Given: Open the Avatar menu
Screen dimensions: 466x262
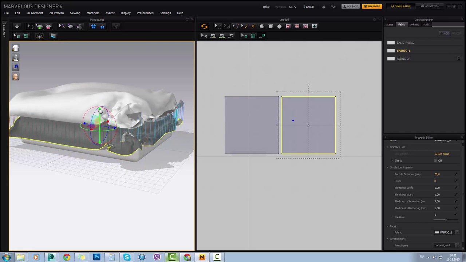Looking at the screenshot, I should coord(110,13).
